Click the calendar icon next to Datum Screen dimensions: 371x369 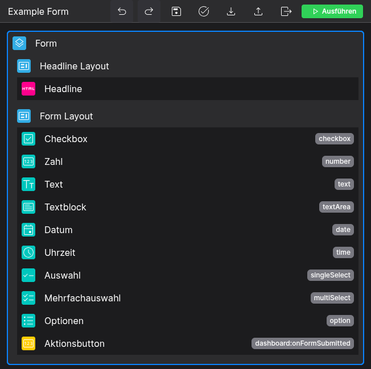(28, 230)
